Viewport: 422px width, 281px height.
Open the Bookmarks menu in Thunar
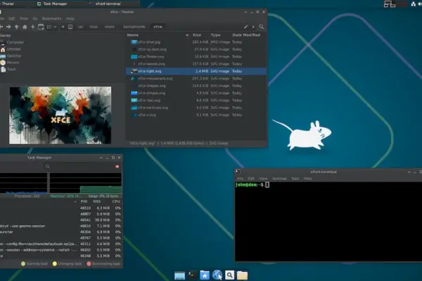click(51, 18)
